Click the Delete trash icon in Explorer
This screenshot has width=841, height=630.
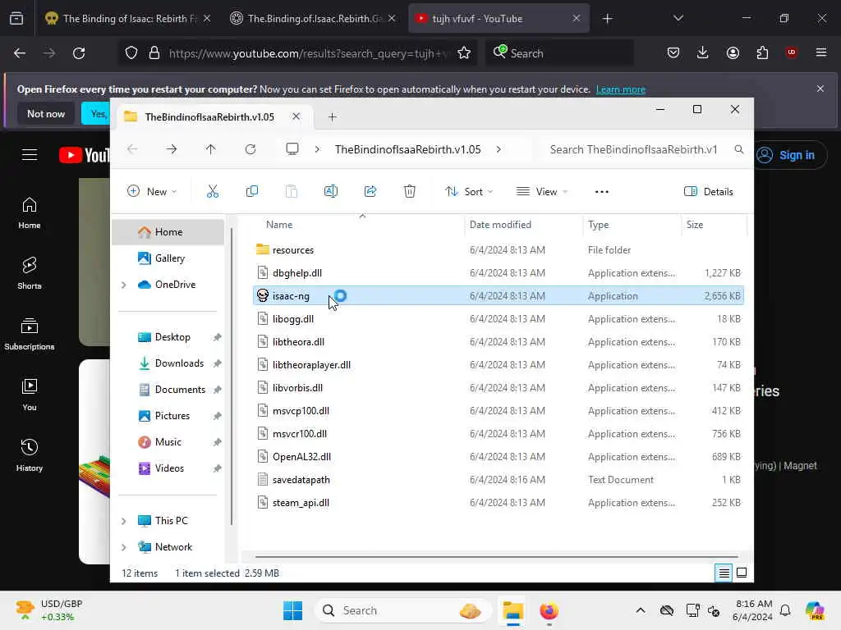tap(409, 191)
